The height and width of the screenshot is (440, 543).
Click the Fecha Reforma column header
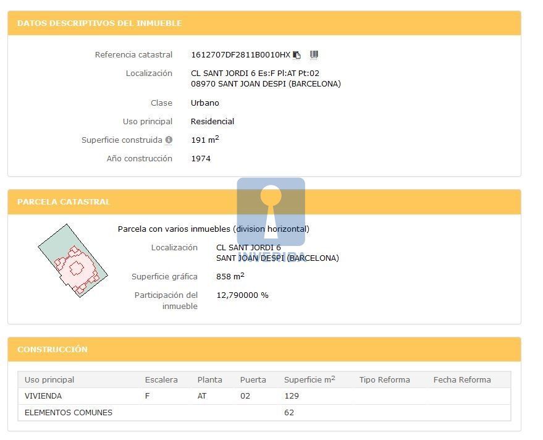coord(462,380)
